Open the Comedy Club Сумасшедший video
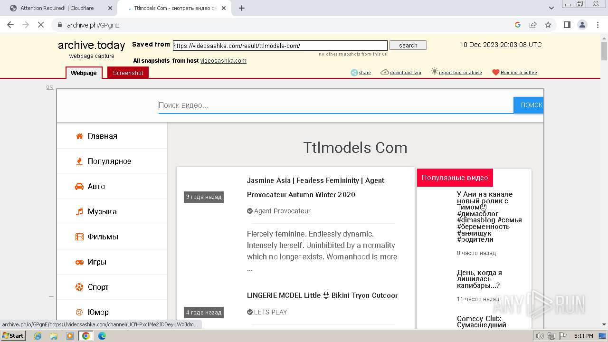 (481, 322)
